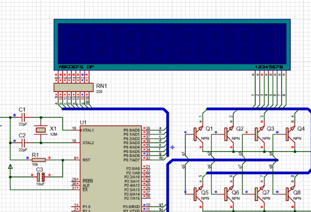Click the 12M crystal value
This screenshot has width=311, height=212.
tap(53, 134)
